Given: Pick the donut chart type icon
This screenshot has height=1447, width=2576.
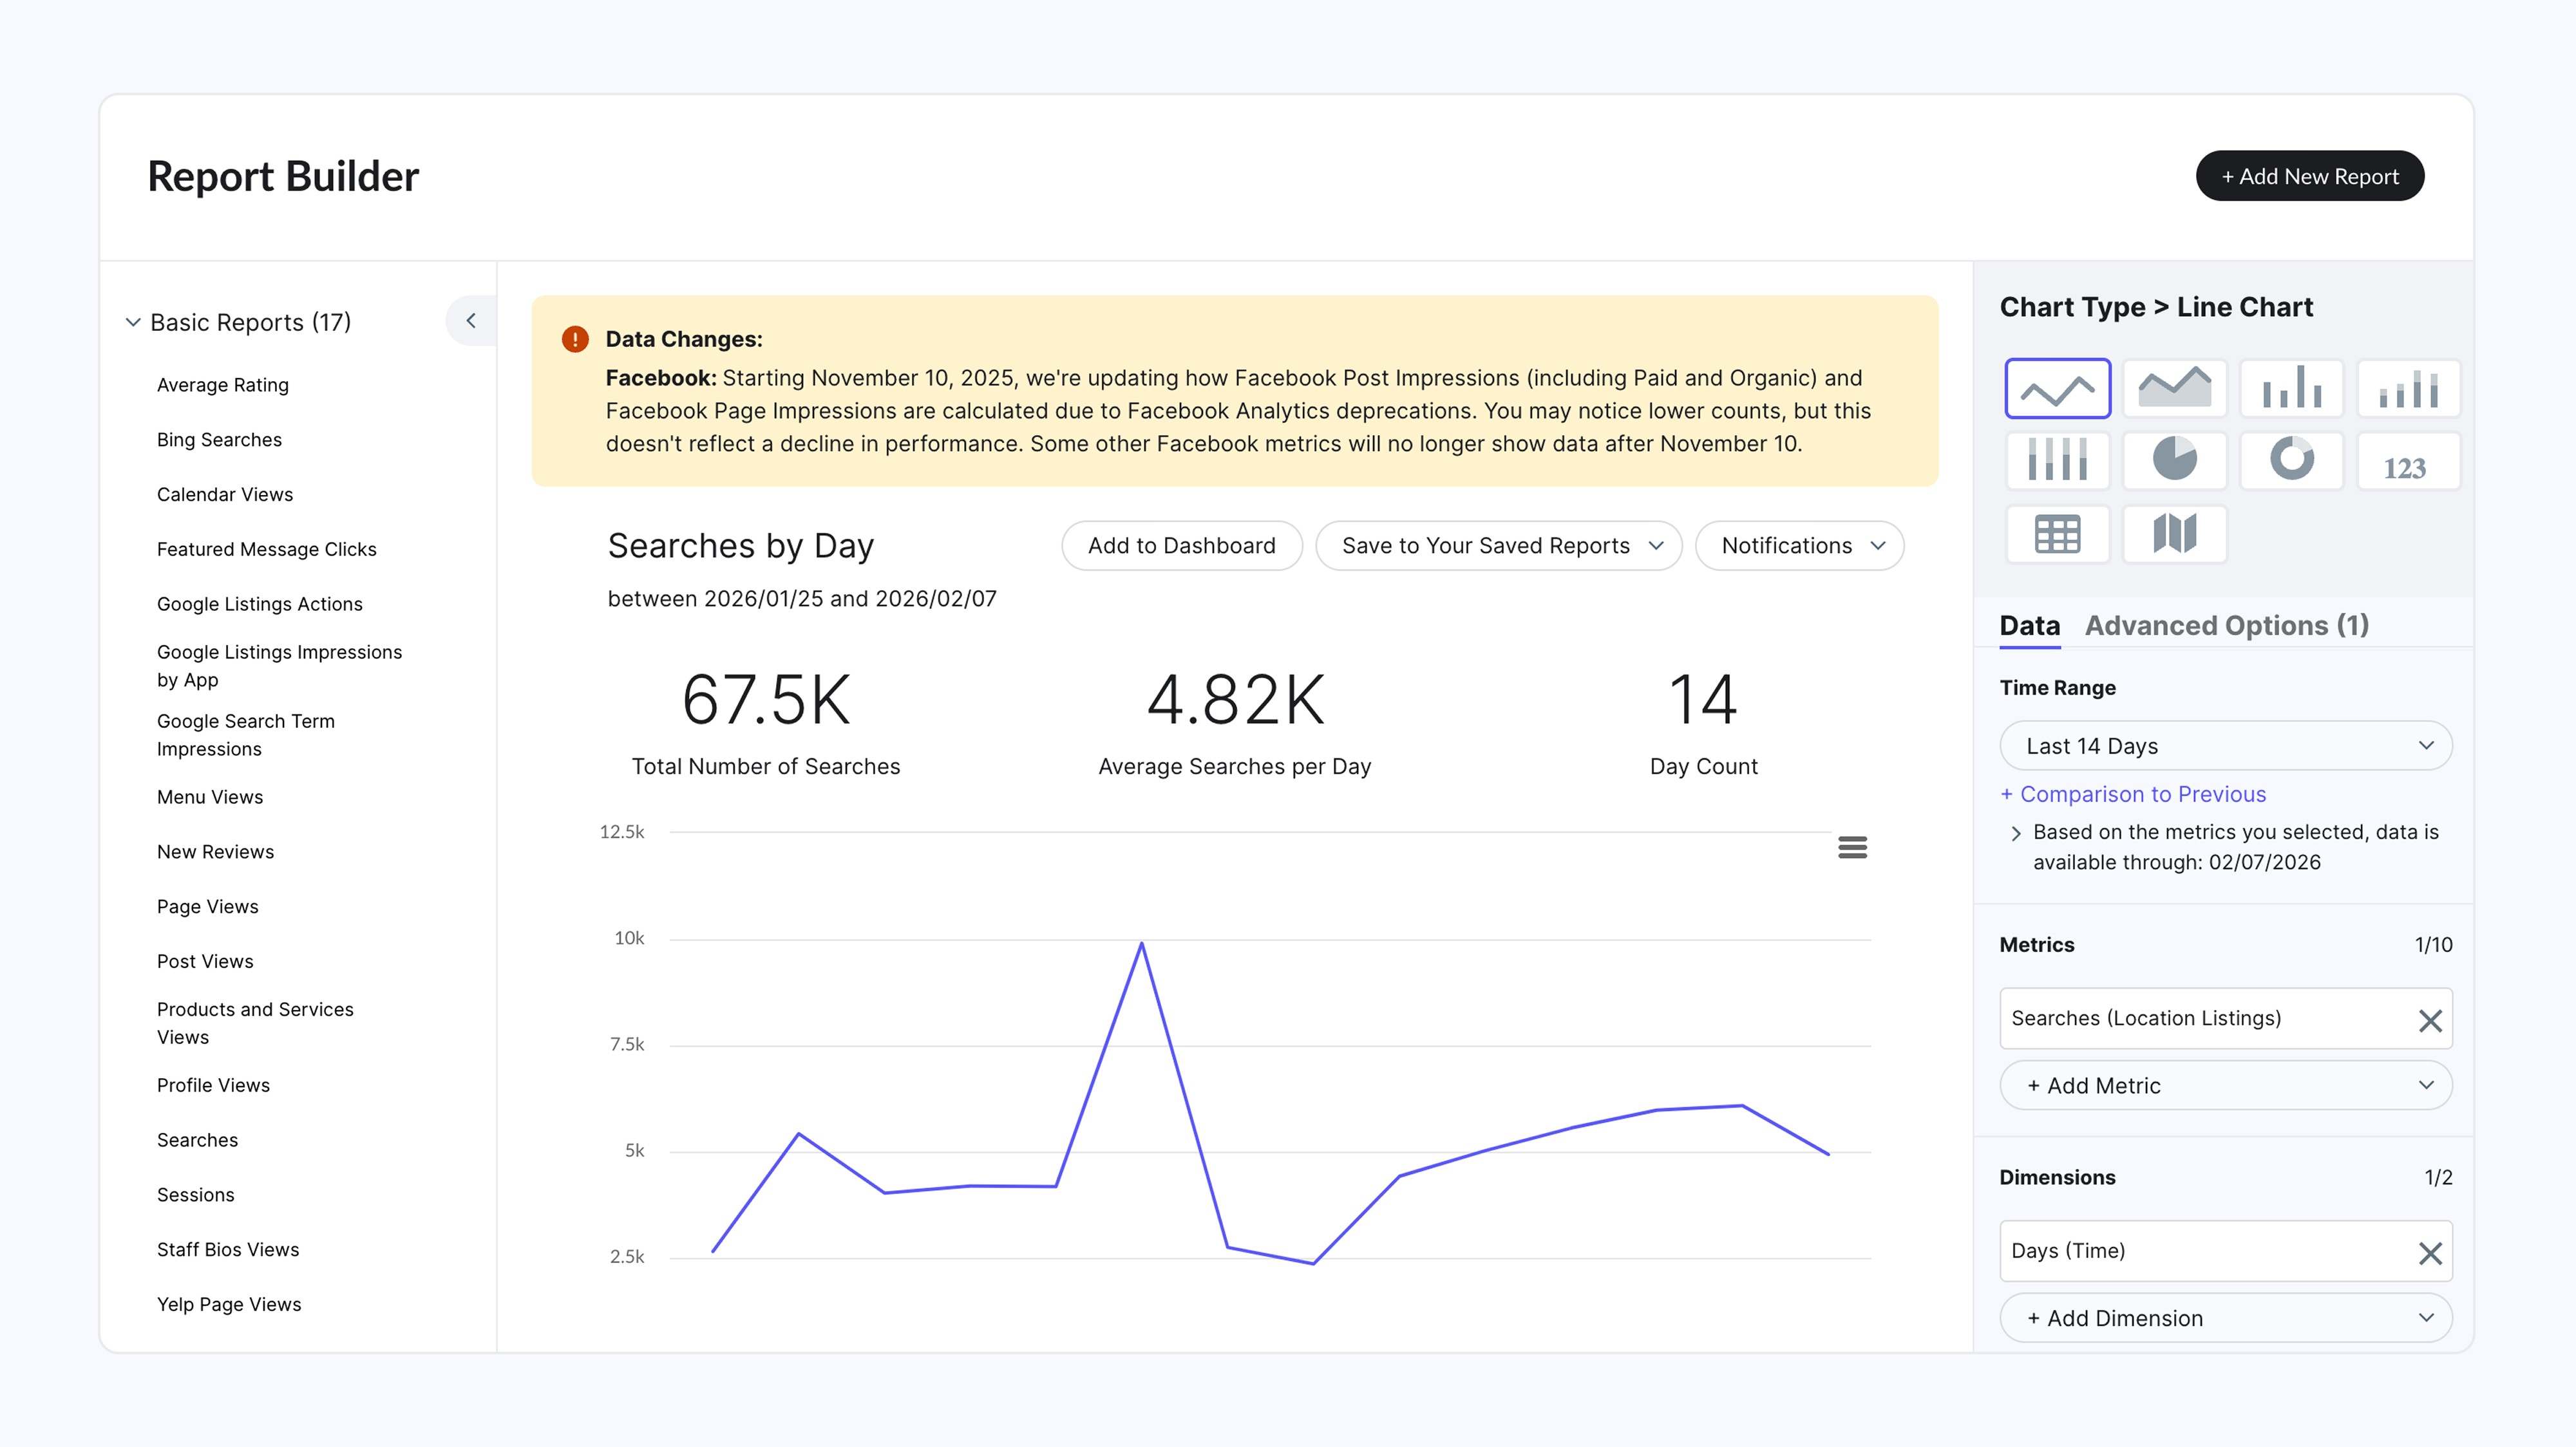Looking at the screenshot, I should point(2291,461).
